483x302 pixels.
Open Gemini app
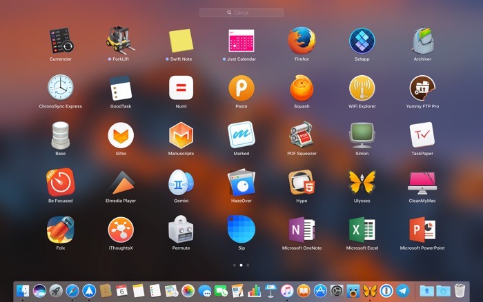click(181, 183)
